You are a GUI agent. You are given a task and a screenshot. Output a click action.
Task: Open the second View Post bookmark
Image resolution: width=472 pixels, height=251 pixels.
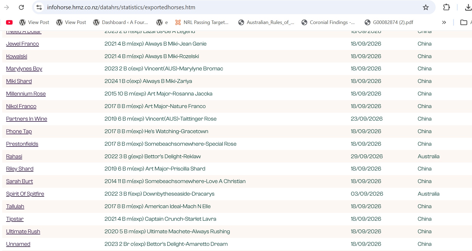tap(71, 22)
